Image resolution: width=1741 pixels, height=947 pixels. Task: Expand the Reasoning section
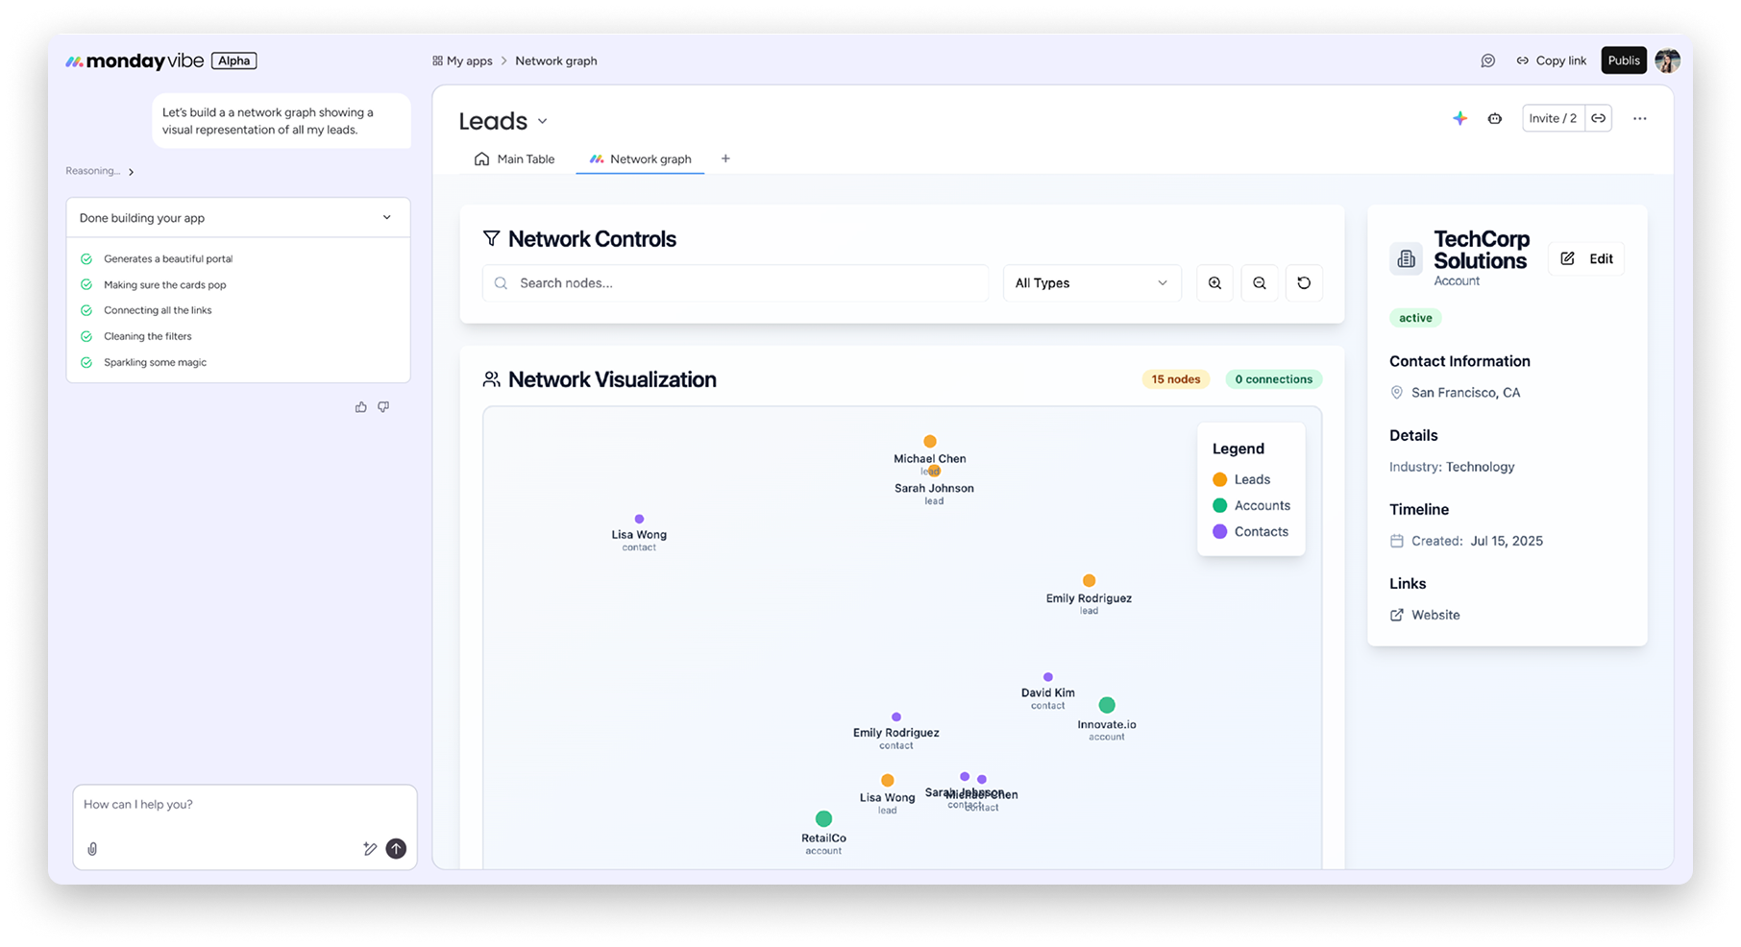[x=100, y=171]
